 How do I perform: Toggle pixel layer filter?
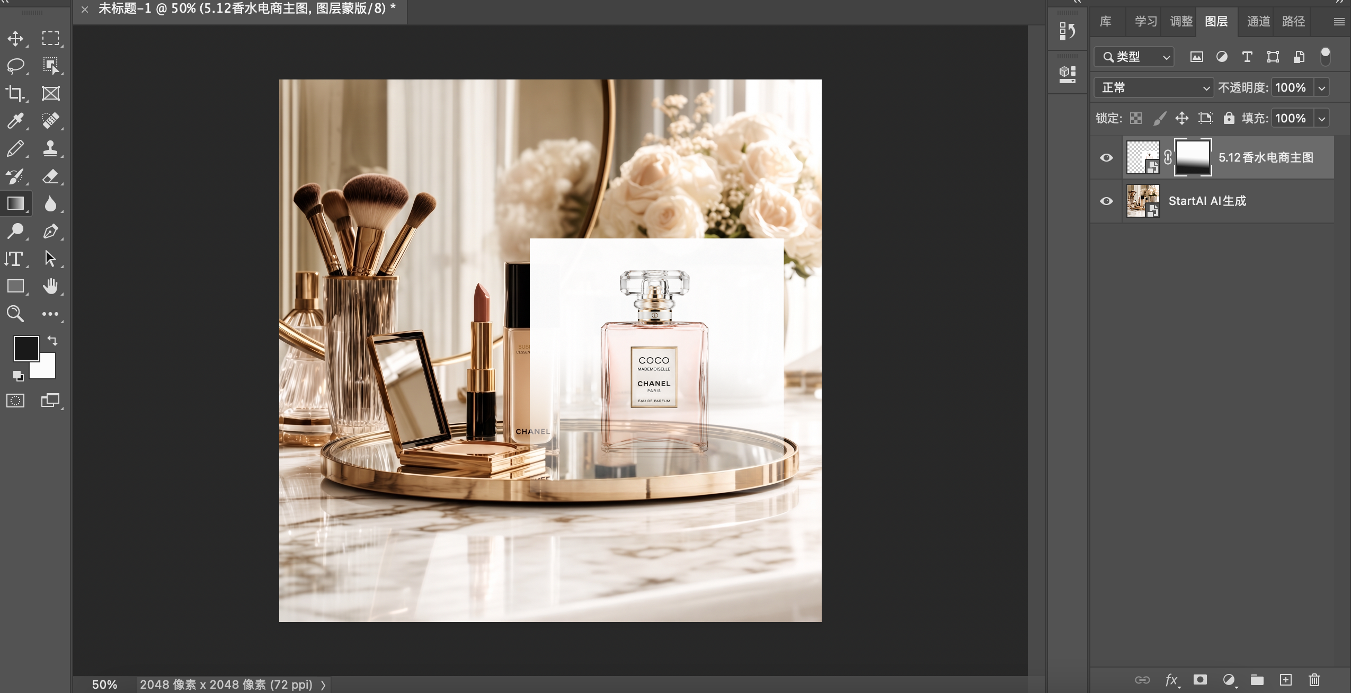click(x=1196, y=57)
